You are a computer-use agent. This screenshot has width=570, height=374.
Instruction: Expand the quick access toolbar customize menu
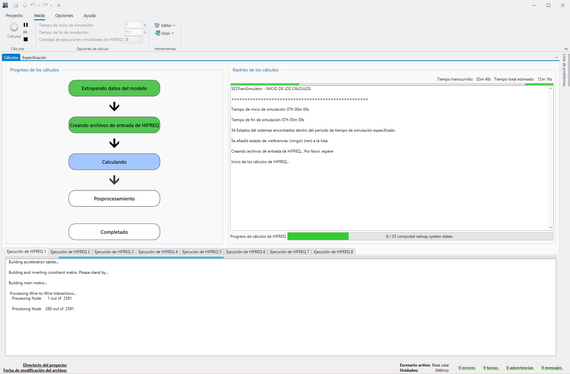(x=59, y=5)
